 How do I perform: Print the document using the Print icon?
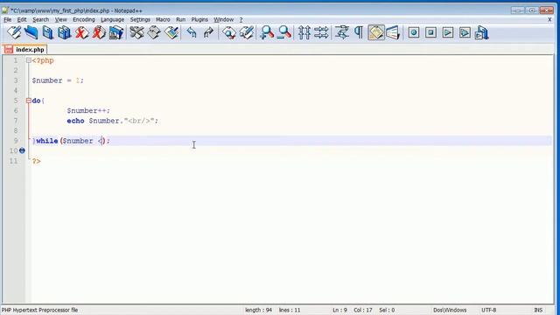116,33
